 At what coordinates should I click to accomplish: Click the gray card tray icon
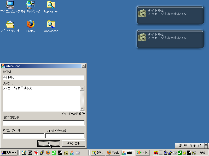pyautogui.click(x=175, y=153)
